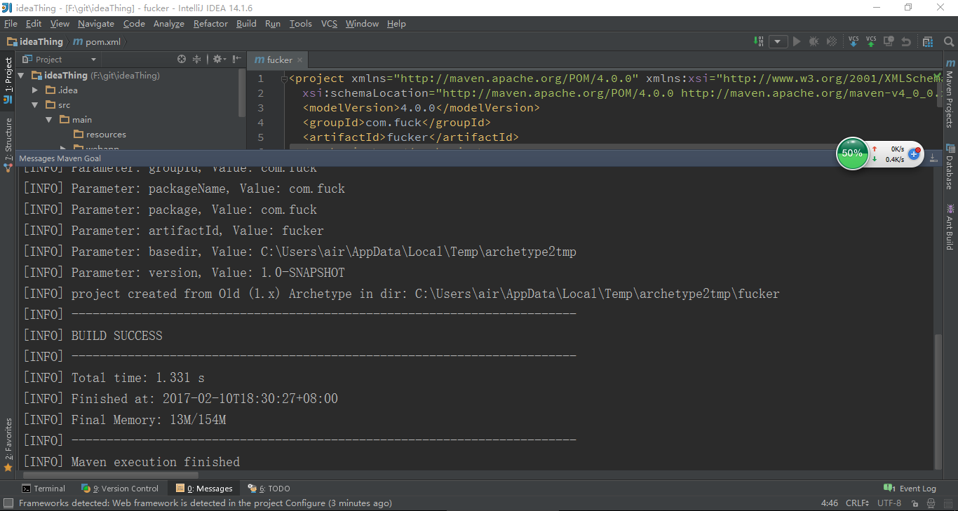958x511 pixels.
Task: Collapse the src folder arrow
Action: (x=35, y=104)
